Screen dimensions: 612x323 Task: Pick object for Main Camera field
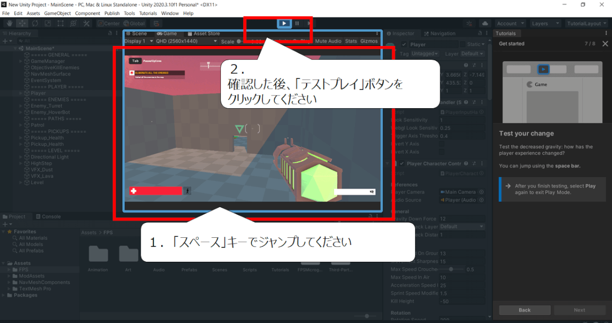pos(481,192)
